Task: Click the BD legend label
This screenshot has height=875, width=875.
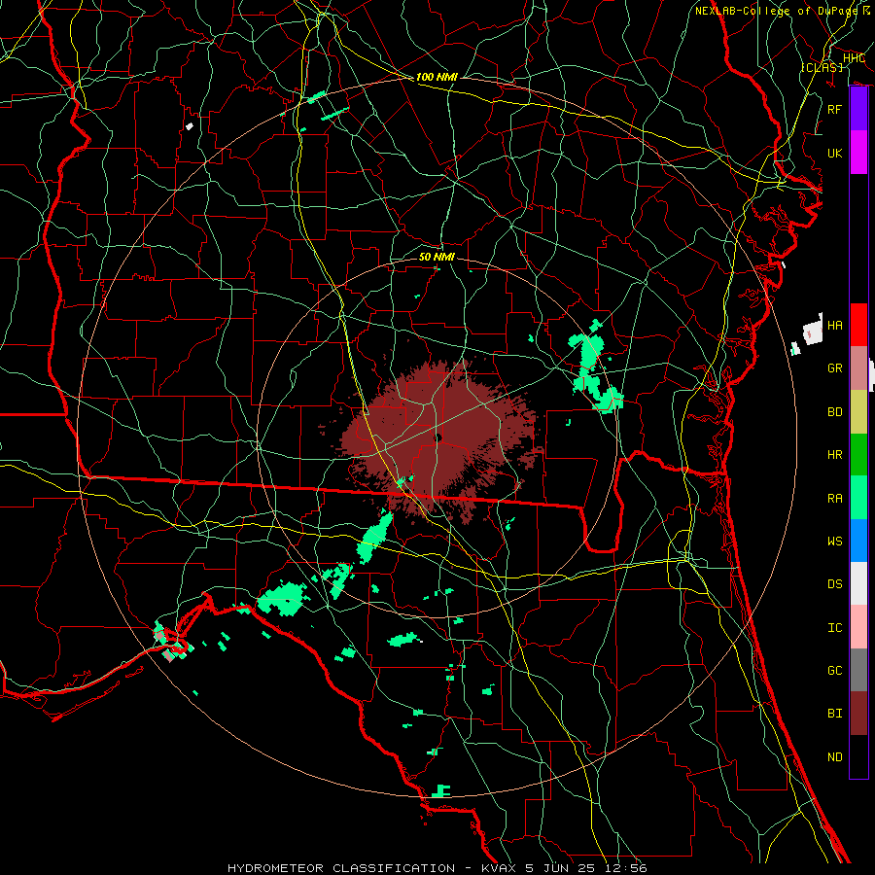Action: click(x=835, y=412)
